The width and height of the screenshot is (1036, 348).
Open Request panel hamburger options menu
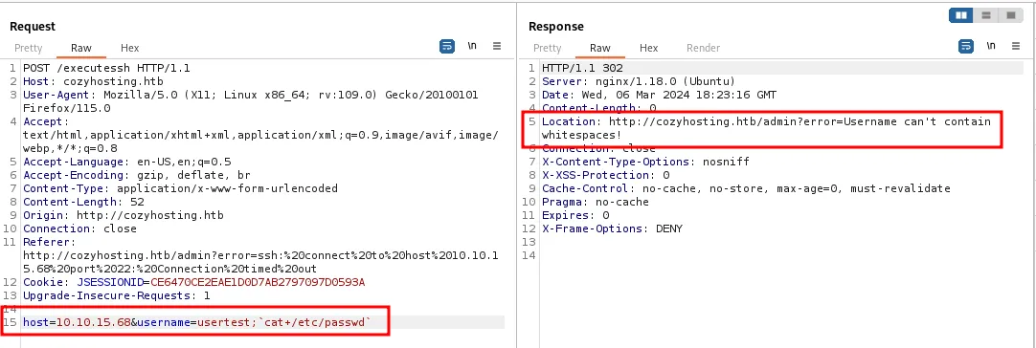[497, 46]
